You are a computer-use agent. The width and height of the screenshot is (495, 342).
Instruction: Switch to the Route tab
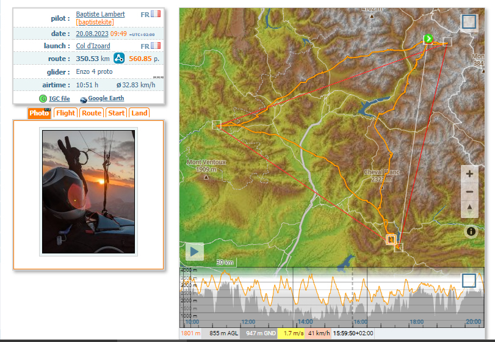(92, 113)
